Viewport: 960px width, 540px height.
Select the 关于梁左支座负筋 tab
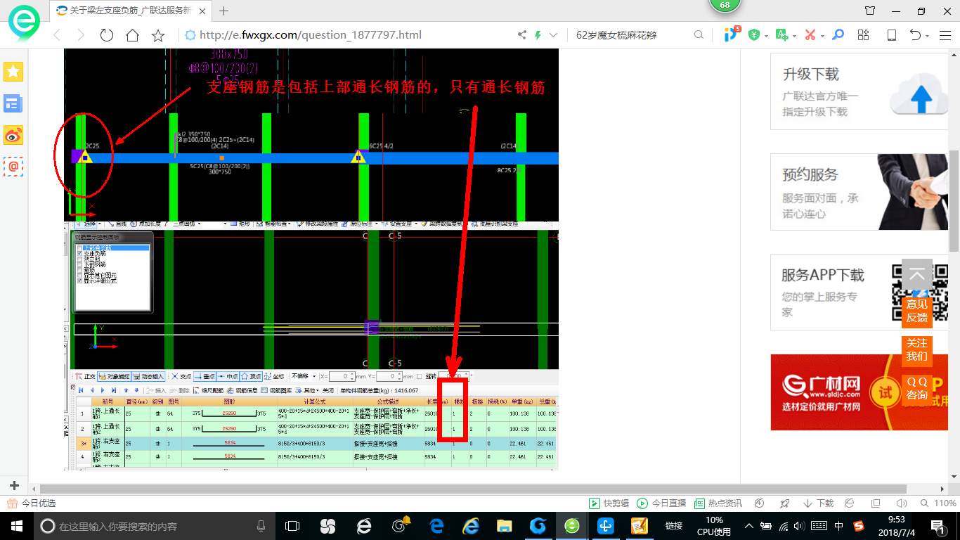tap(131, 11)
